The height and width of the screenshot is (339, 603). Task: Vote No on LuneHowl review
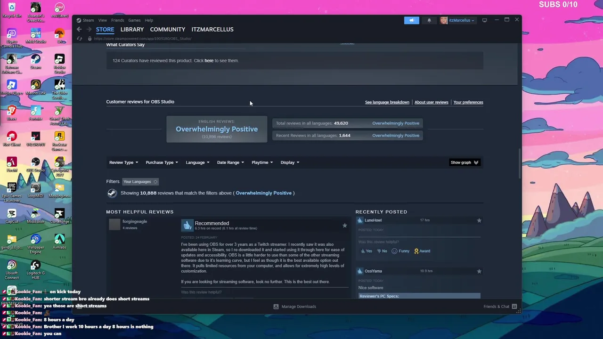[382, 251]
